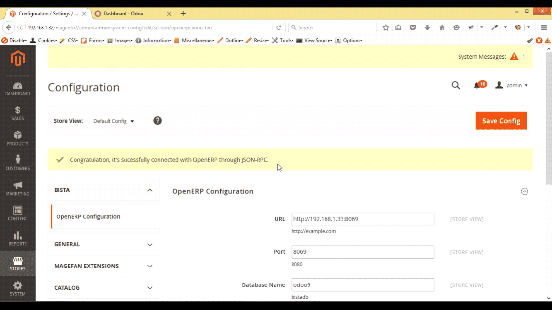Open the eyedropper toolbar dropdown arrow
The image size is (552, 310).
505,27
